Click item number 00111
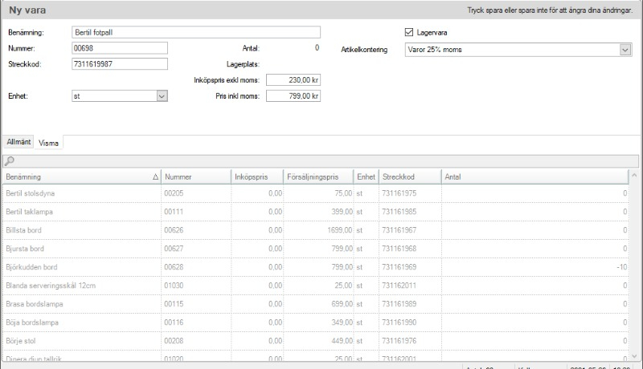Screen dimensions: 643x369 pos(174,212)
